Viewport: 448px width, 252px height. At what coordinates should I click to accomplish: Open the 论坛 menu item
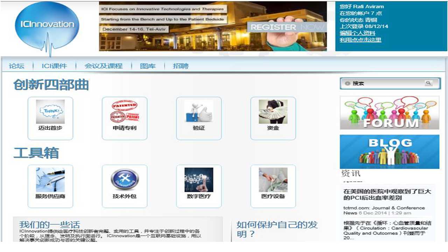[17, 66]
